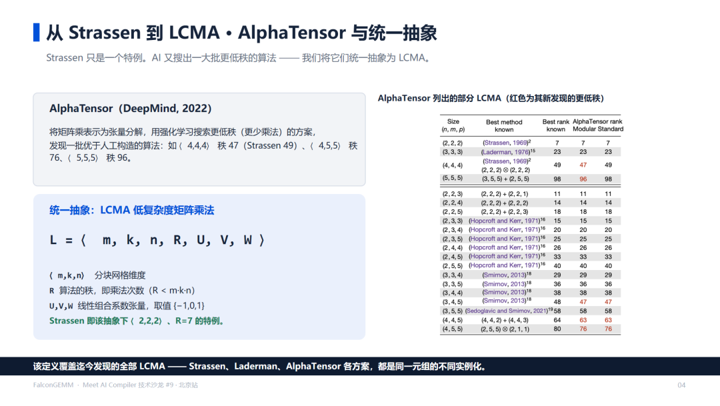Click the '(Sedoglavic and Smirnov, 2021)' reference
The image size is (720, 406).
click(x=509, y=311)
